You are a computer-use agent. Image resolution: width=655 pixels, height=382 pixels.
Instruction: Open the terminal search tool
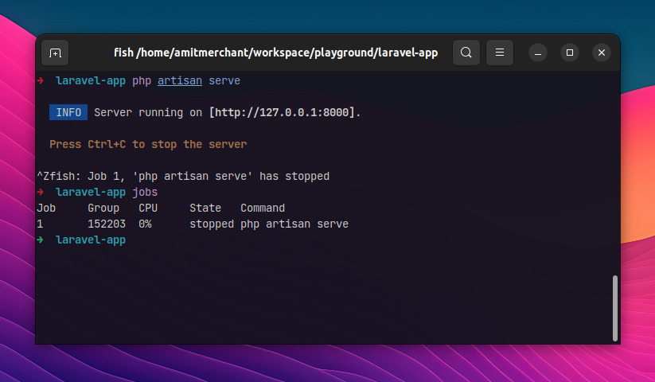click(466, 53)
